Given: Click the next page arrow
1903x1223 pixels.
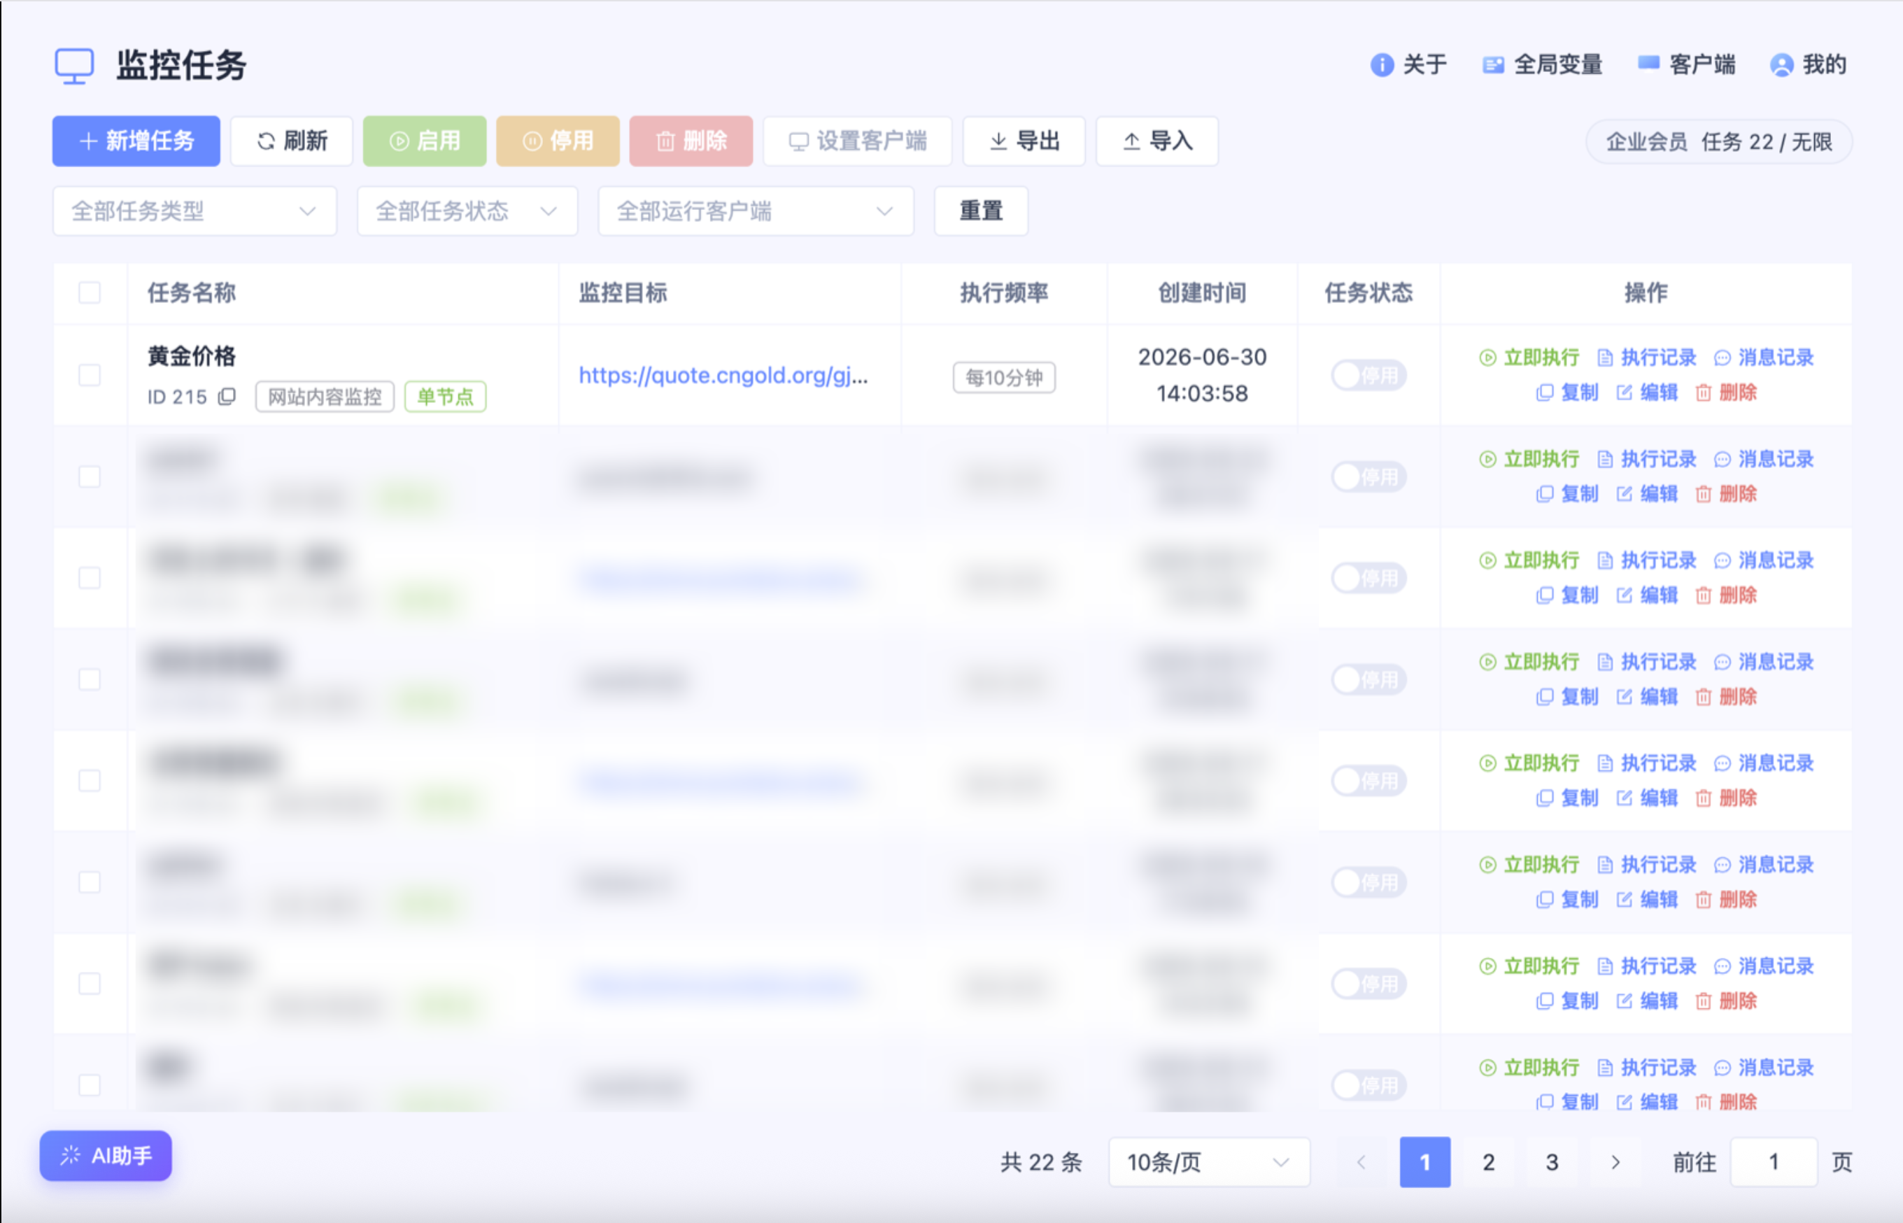Looking at the screenshot, I should tap(1615, 1163).
